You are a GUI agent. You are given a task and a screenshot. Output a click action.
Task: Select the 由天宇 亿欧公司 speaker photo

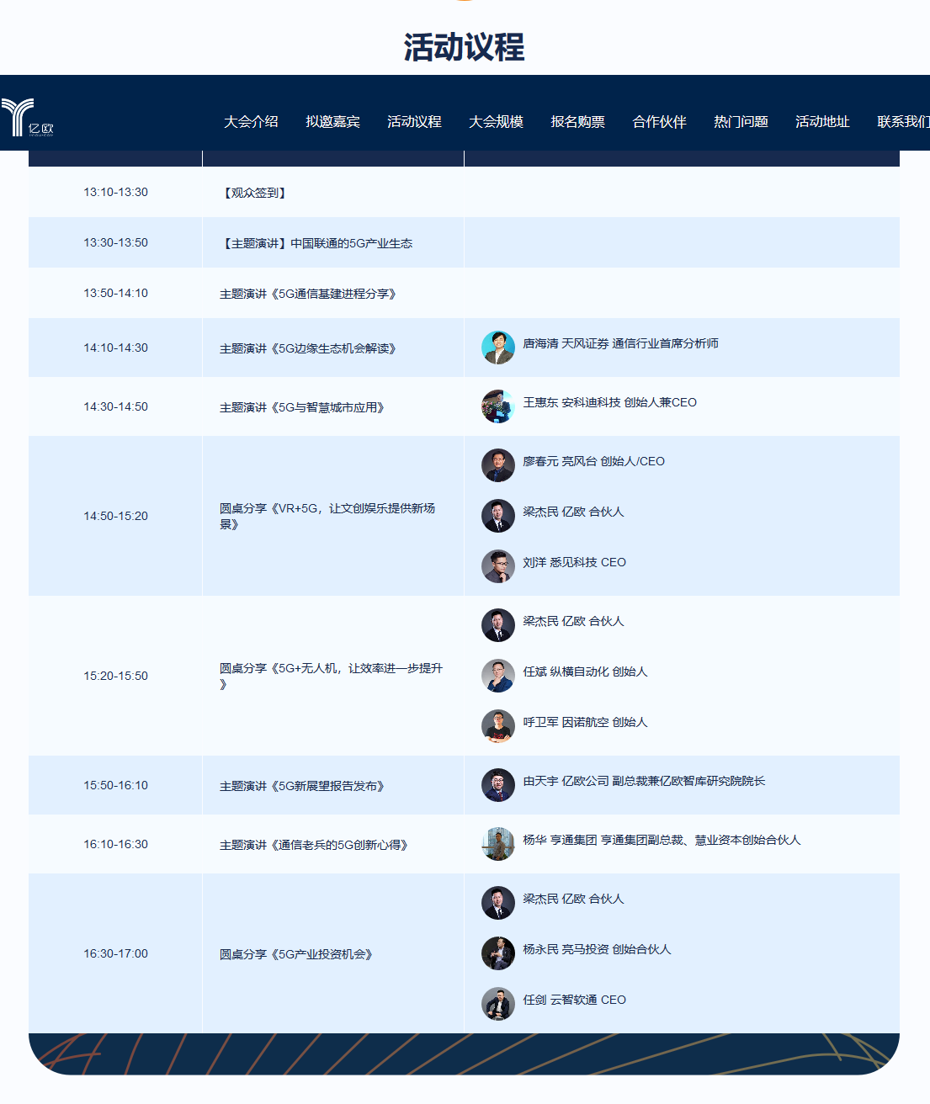click(498, 785)
